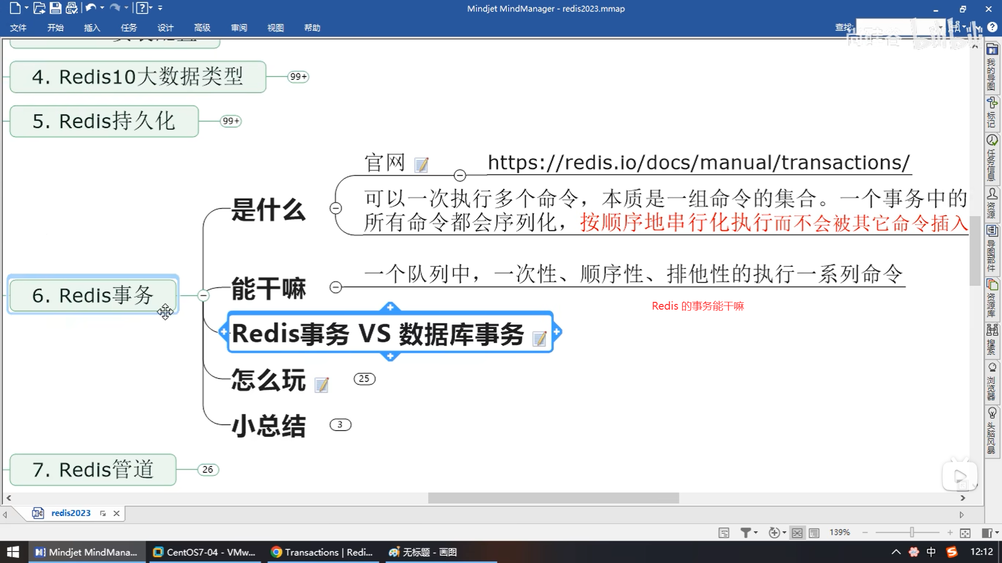This screenshot has width=1002, height=563.
Task: Click the filter funnel icon in status bar
Action: click(746, 532)
